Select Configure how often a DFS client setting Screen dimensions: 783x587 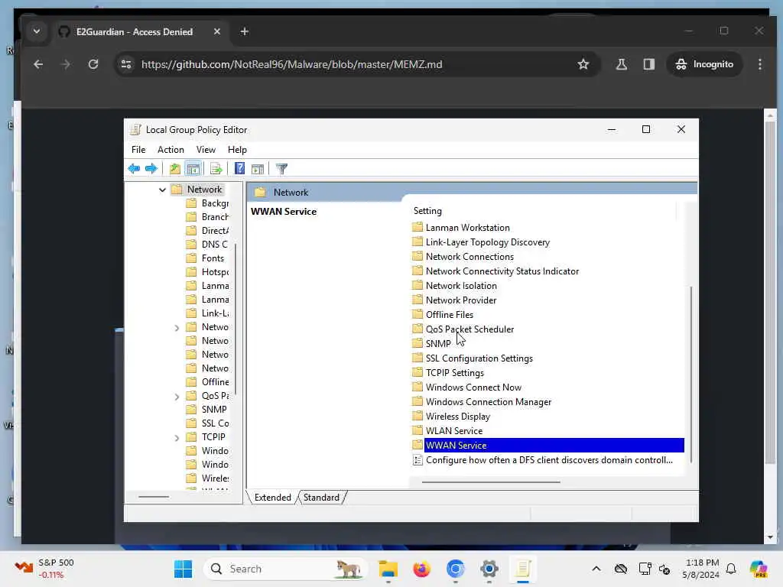(549, 460)
